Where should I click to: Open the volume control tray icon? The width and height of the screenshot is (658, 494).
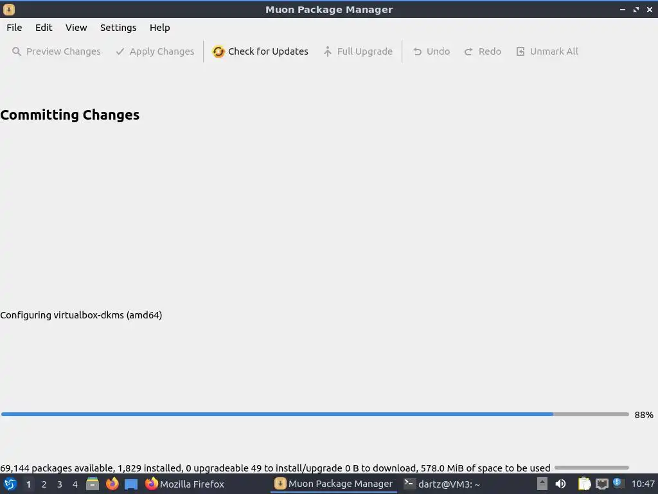click(x=560, y=484)
